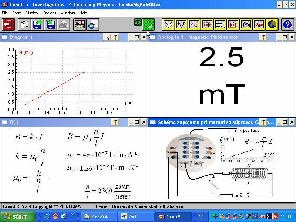Open the Window menu

pyautogui.click(x=68, y=13)
